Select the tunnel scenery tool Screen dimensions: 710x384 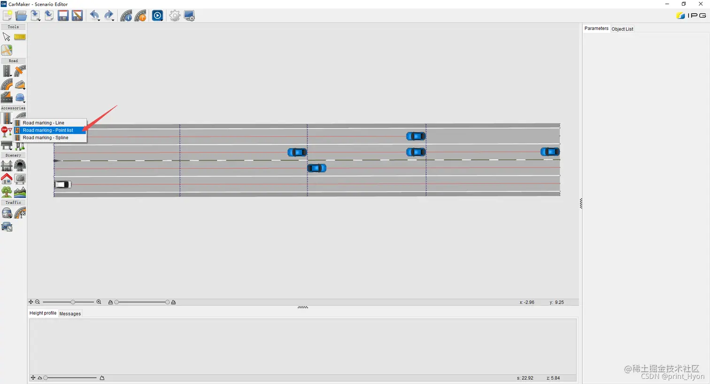(20, 166)
